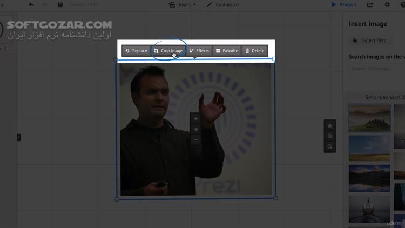Click the minus scale-down icon on image

(x=195, y=139)
